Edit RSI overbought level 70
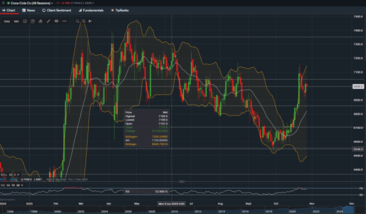 click(13, 185)
